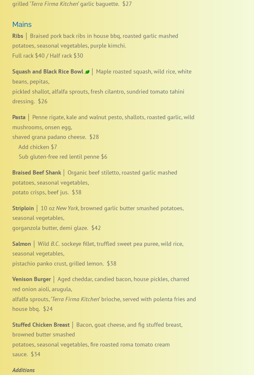This screenshot has height=375, width=254.
Task: Click the Add chicken $7 option
Action: 38,147
